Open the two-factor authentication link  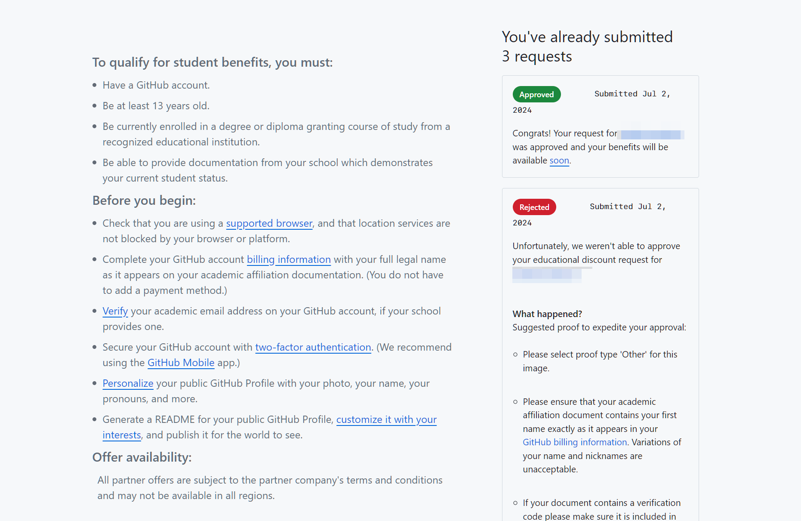[x=313, y=347]
